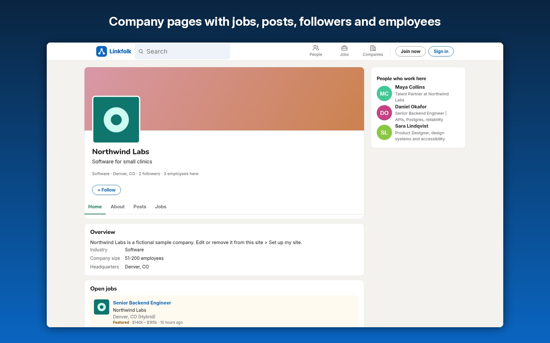Viewport: 550px width, 343px height.
Task: Open Daniel Okafor profile name link
Action: pos(411,107)
